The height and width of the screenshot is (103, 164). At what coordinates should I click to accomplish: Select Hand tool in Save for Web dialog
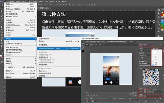point(83,42)
